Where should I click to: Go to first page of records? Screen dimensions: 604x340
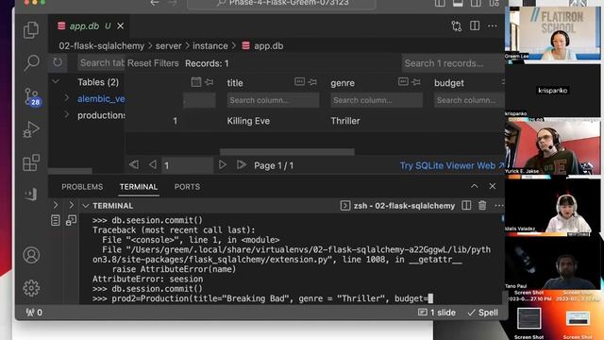click(x=134, y=165)
